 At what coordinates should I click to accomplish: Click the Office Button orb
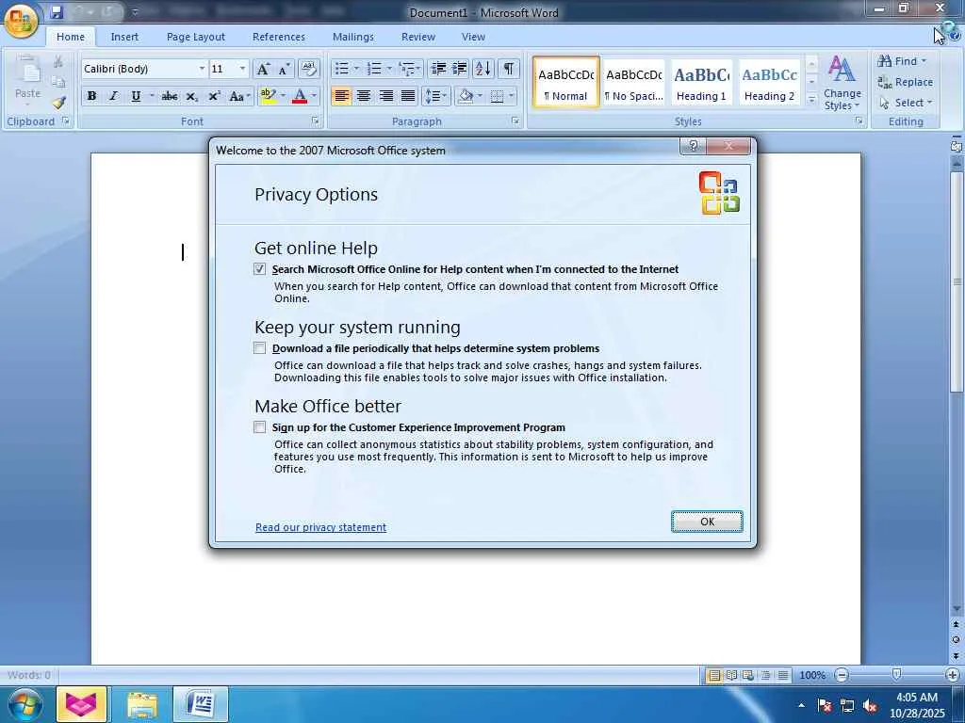[x=21, y=21]
